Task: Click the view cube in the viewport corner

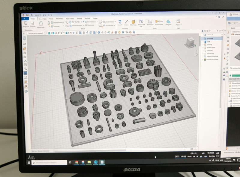Action: click(190, 42)
